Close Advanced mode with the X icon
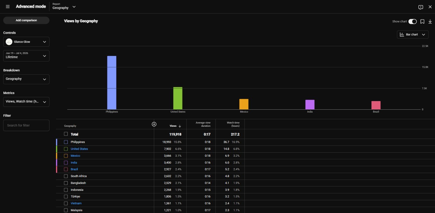Screen dimensions: 435x213 430,7
